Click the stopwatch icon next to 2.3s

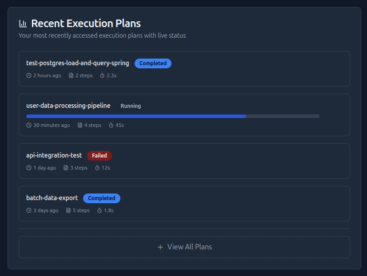(x=102, y=75)
